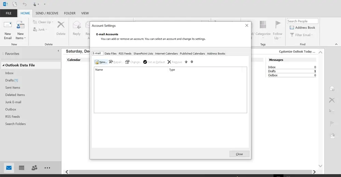This screenshot has width=341, height=177.
Task: Expand the Favorites section
Action: pyautogui.click(x=3, y=54)
